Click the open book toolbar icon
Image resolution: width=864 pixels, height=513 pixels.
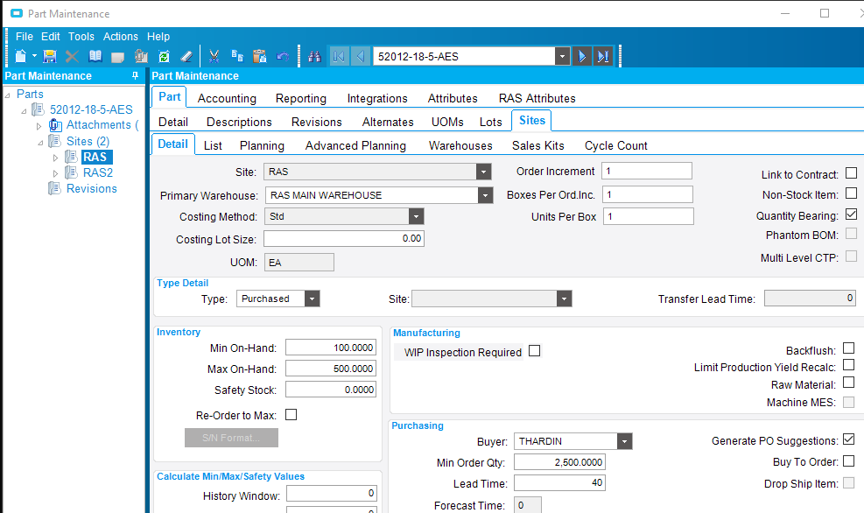tap(95, 56)
